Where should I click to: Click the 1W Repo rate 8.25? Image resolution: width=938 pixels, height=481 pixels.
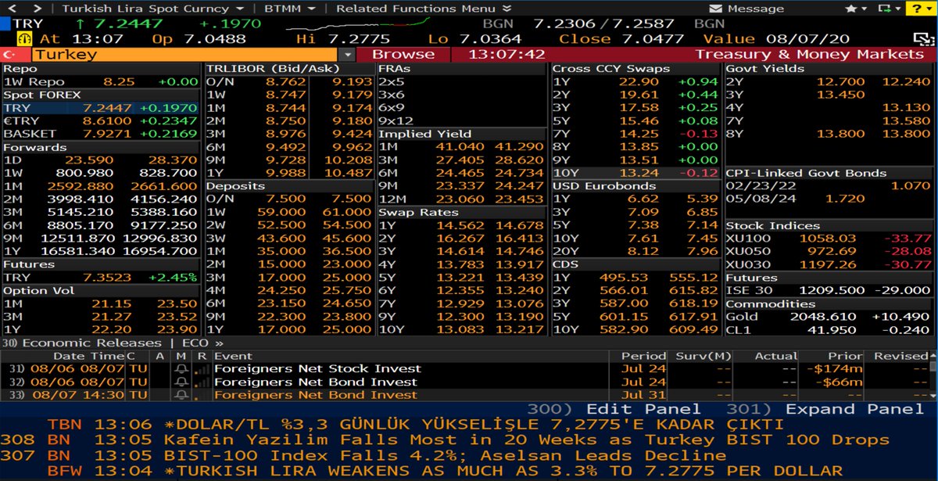point(119,81)
